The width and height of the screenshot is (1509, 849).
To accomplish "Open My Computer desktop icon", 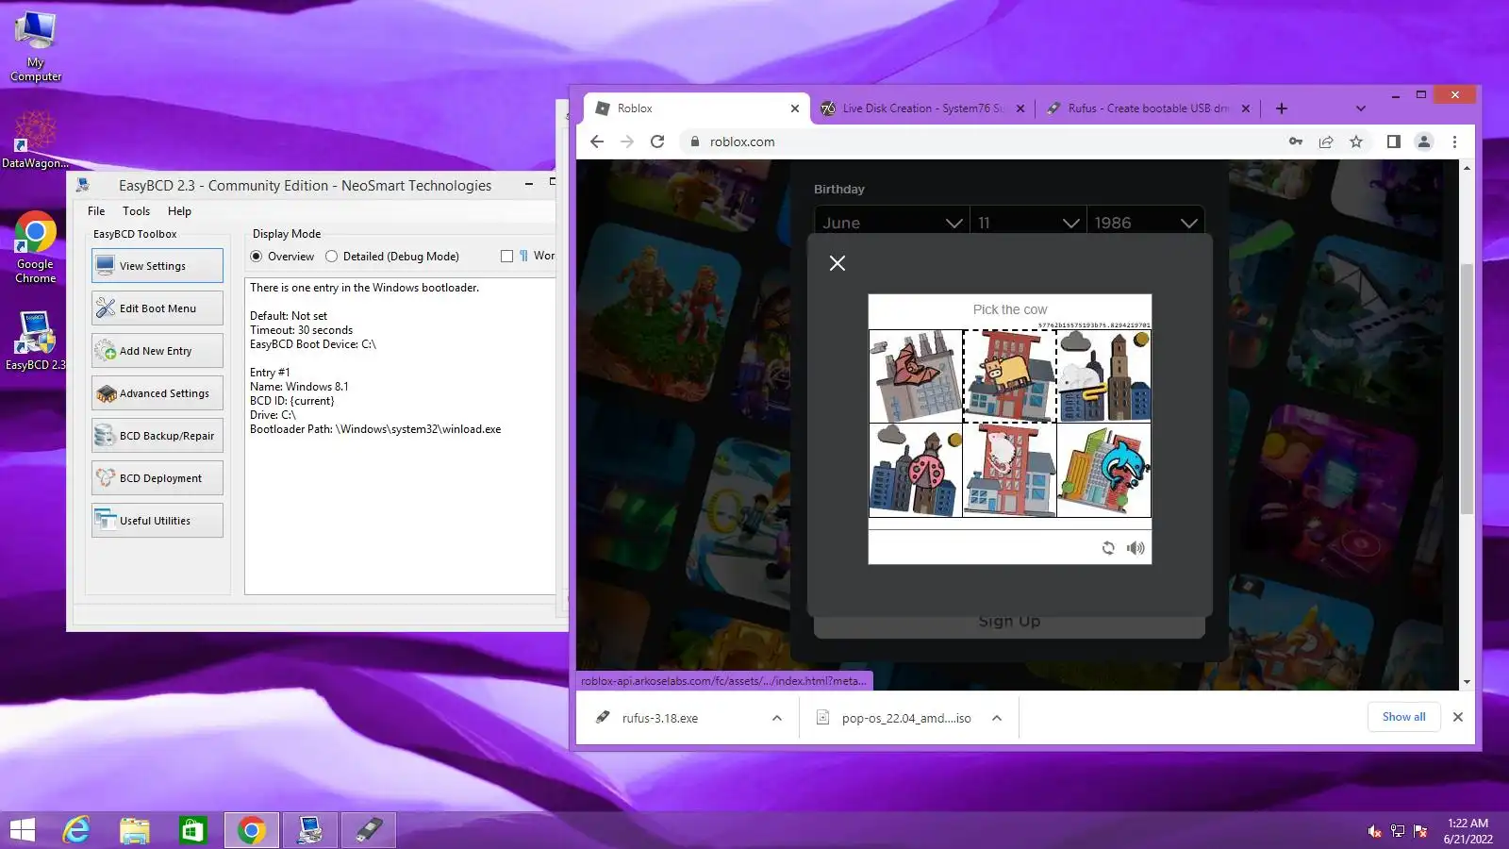I will 36,46.
